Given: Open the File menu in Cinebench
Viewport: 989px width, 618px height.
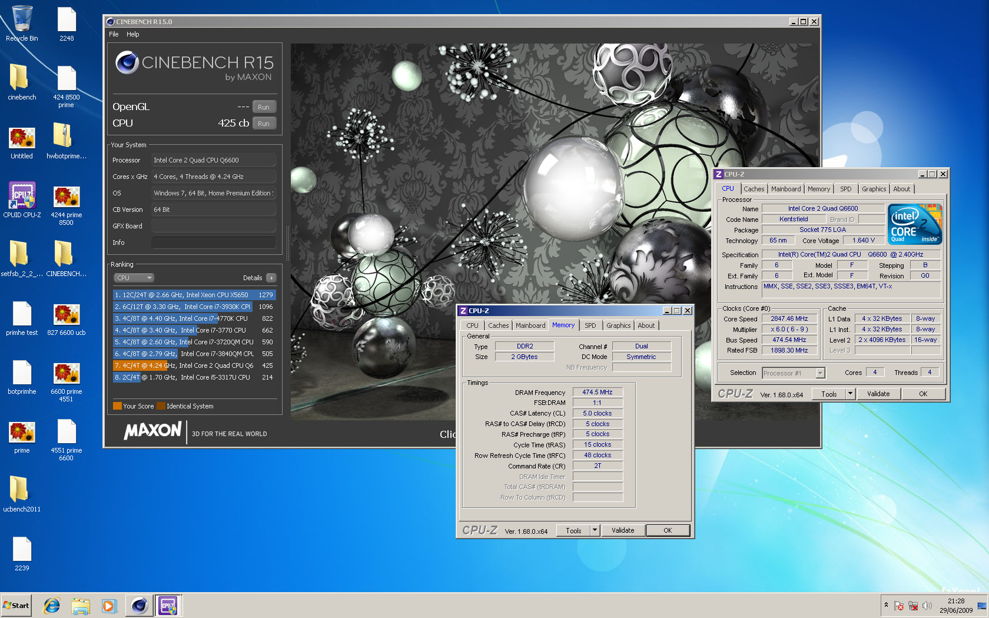Looking at the screenshot, I should (114, 34).
